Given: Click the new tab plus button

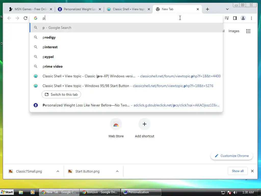Looking at the screenshot, I should 207,9.
